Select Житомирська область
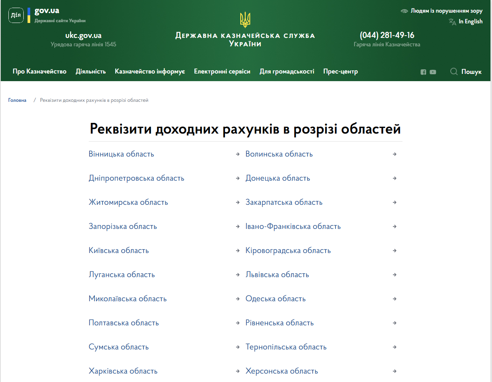This screenshot has width=492, height=382. click(128, 202)
